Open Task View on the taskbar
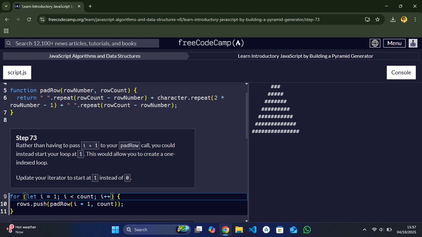The width and height of the screenshot is (422, 237). pos(199,230)
